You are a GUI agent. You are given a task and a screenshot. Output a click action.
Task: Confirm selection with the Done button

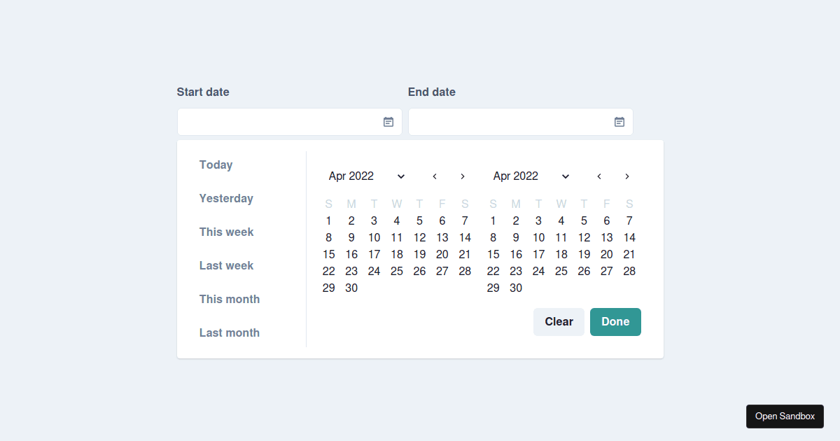(x=615, y=322)
